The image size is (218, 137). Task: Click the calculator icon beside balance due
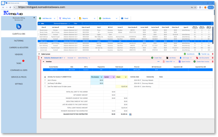[x=130, y=114]
